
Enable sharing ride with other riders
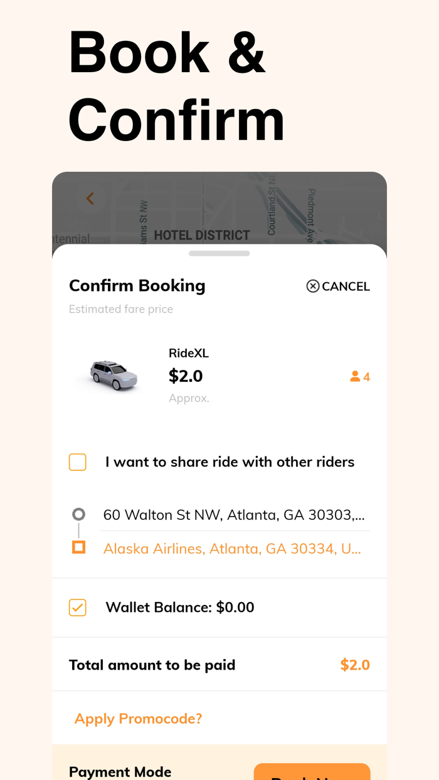click(77, 461)
